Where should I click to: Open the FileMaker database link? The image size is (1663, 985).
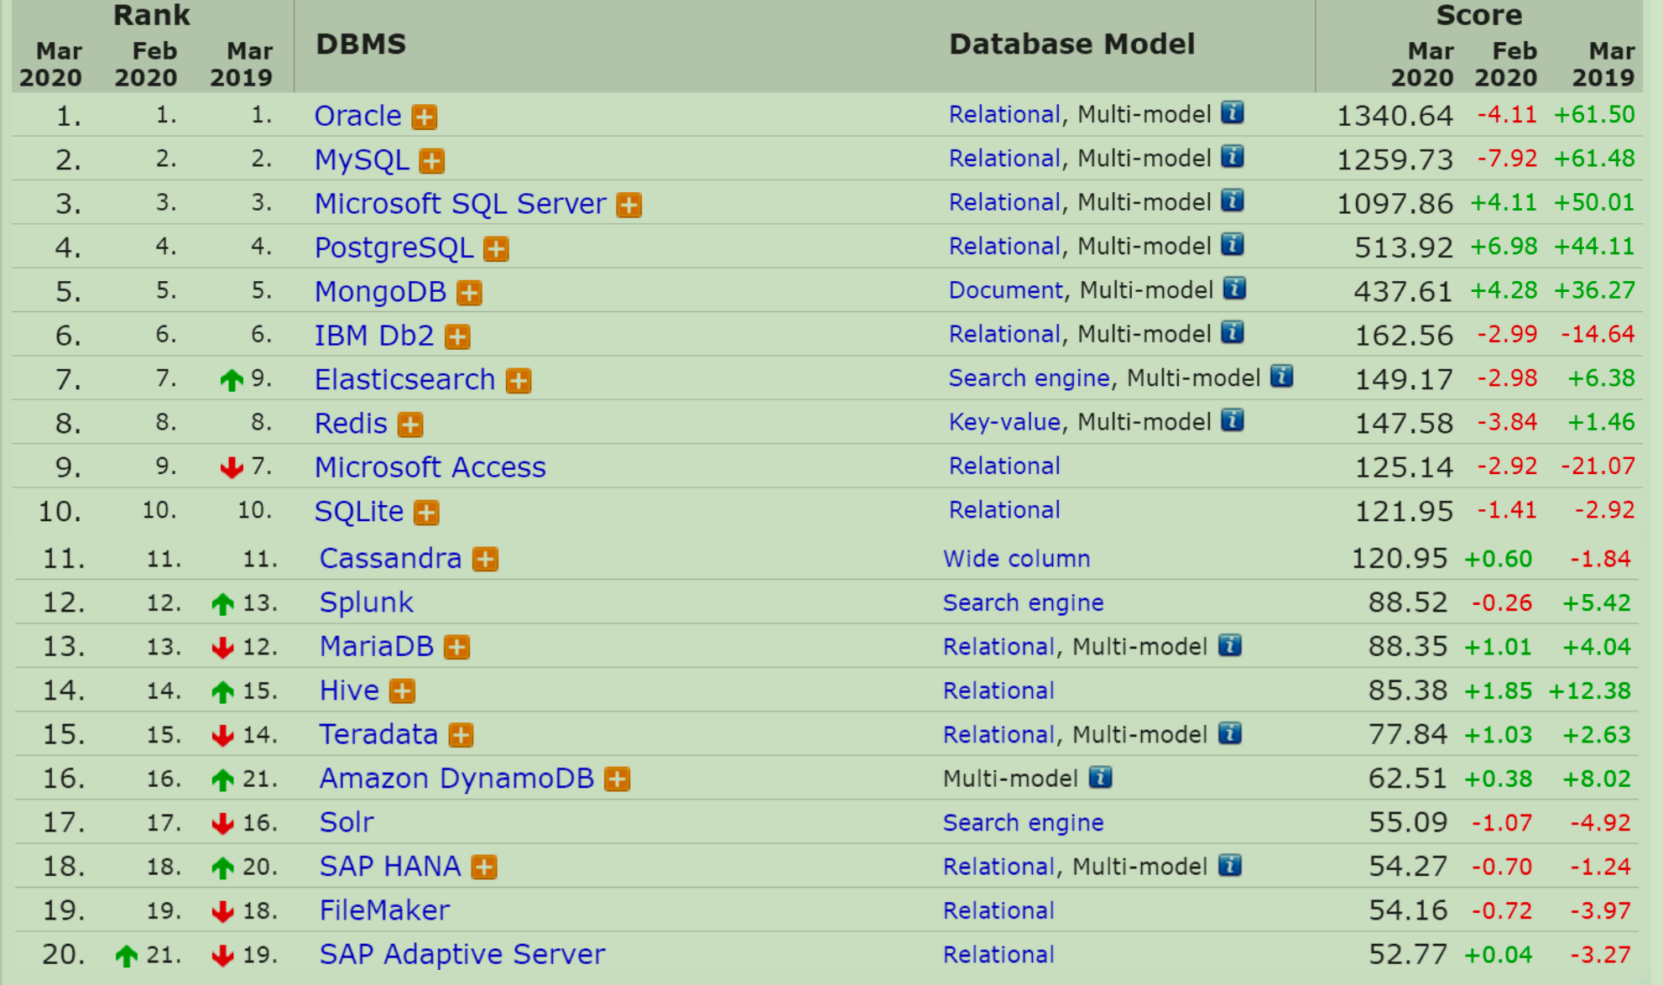click(x=384, y=910)
